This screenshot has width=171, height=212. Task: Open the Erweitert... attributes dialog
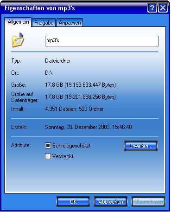pos(141,146)
